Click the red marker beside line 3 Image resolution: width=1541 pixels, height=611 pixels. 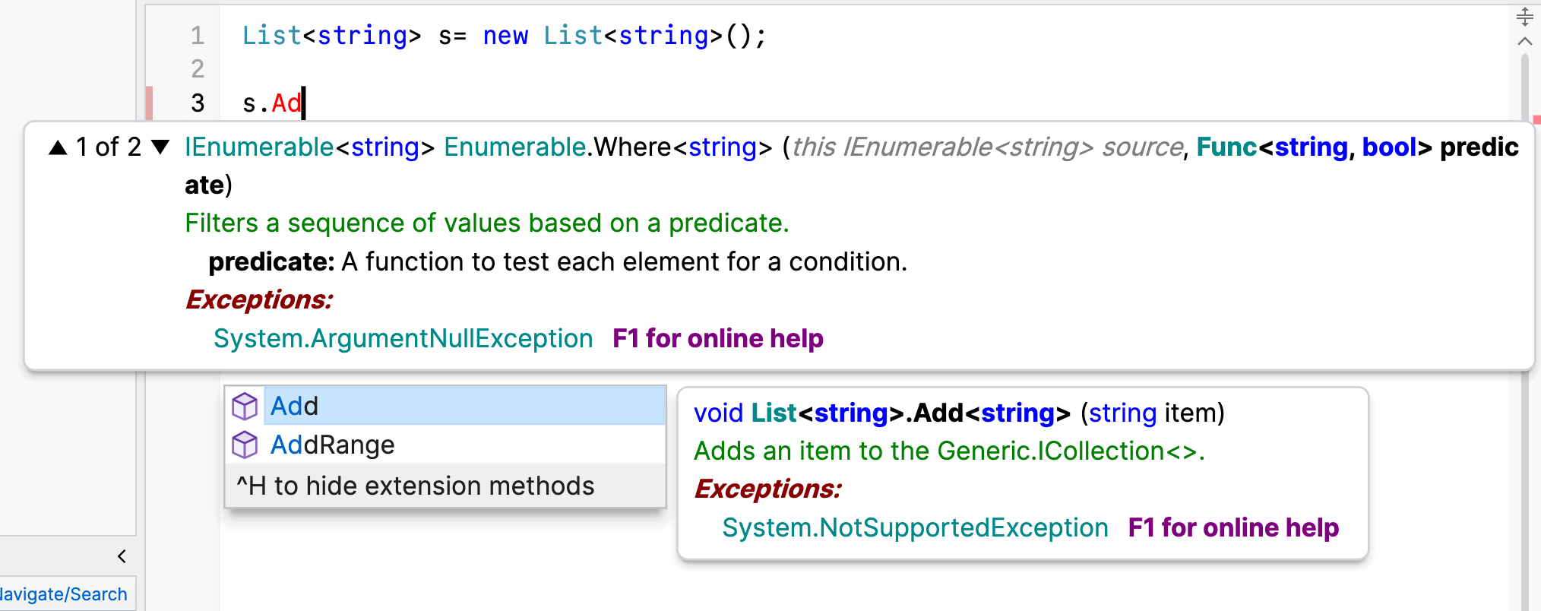click(150, 103)
